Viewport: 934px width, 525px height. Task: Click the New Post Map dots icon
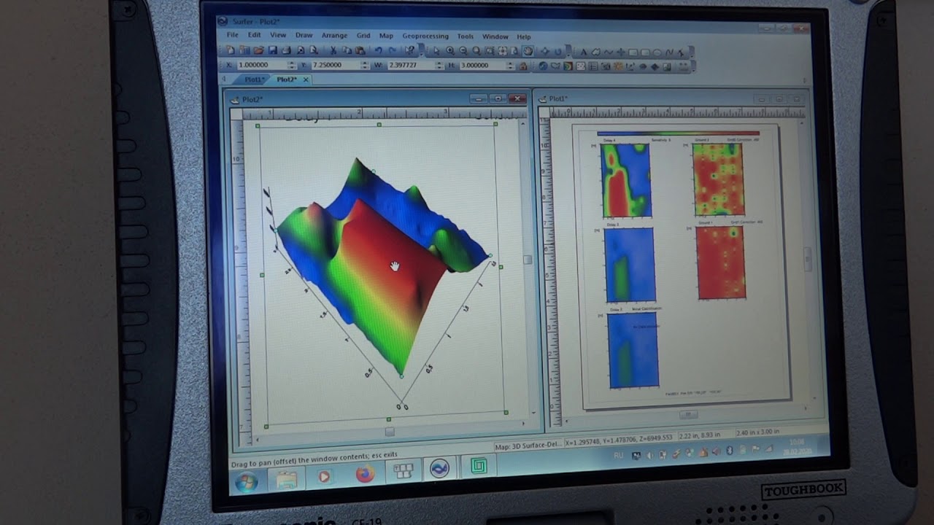(x=580, y=66)
